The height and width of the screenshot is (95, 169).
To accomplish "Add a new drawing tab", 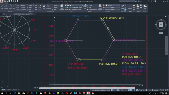I will (35, 14).
